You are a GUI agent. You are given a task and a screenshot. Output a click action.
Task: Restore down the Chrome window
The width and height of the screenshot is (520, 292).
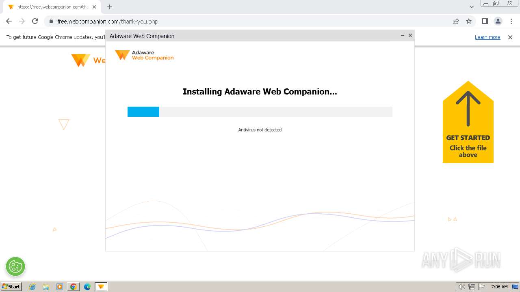tap(496, 4)
